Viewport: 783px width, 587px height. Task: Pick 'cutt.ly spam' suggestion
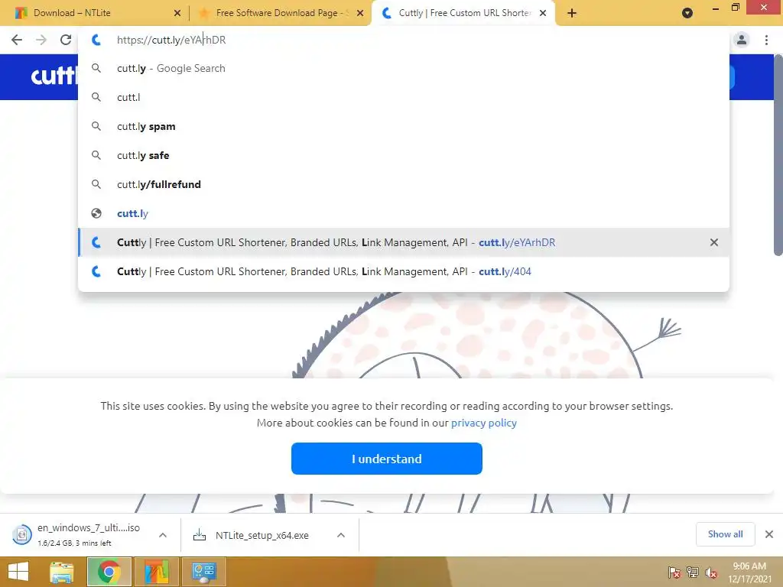[404, 126]
